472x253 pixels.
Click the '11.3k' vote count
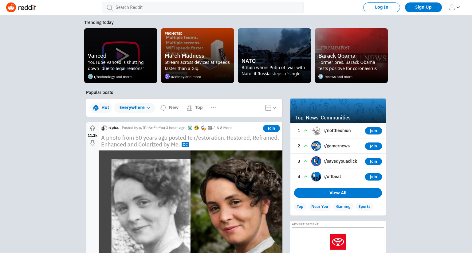point(92,136)
